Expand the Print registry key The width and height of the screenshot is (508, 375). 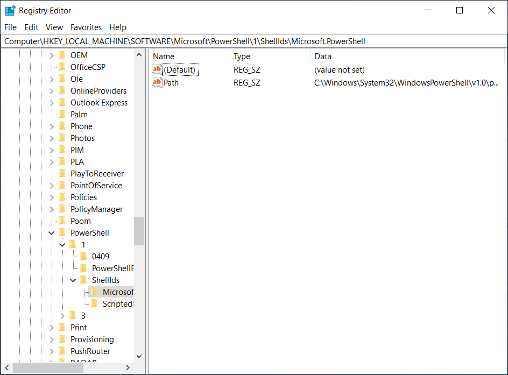[52, 328]
